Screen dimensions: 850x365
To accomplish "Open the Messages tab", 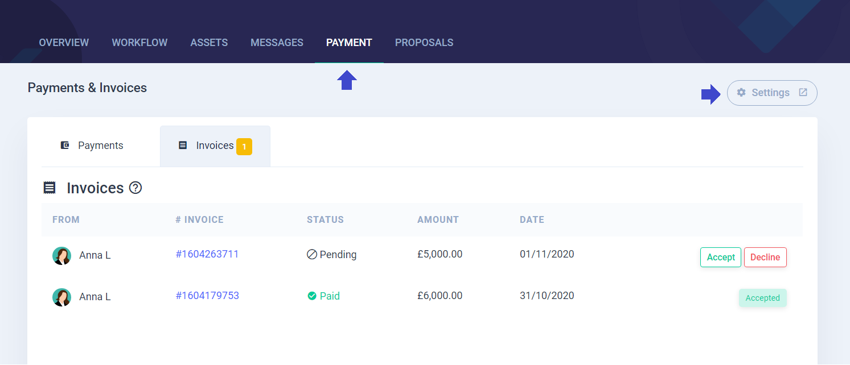I will tap(277, 43).
